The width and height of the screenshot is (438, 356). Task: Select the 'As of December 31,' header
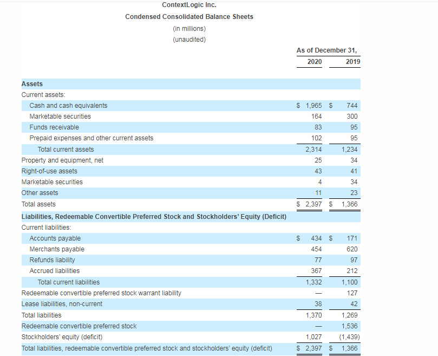pos(326,50)
